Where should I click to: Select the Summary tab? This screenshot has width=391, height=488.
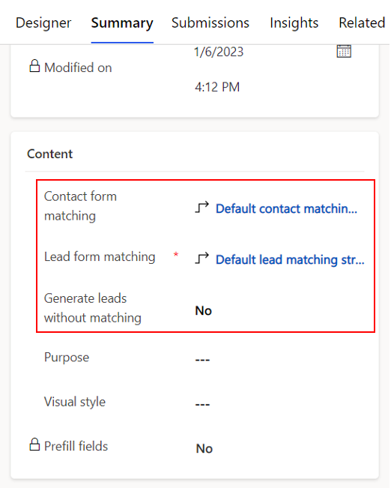click(122, 23)
